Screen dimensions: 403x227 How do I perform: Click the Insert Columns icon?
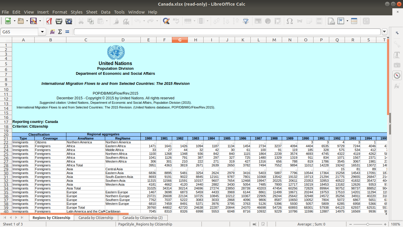pos(201,21)
